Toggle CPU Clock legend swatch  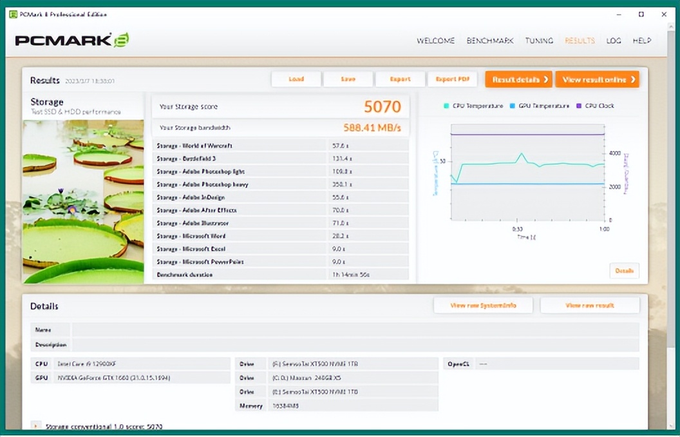[x=578, y=106]
